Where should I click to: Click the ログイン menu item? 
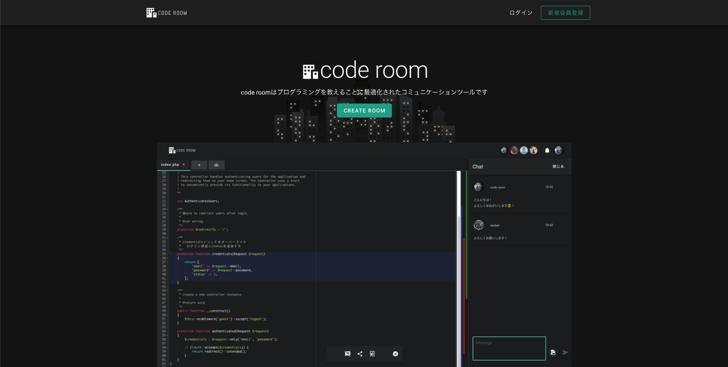tap(520, 12)
